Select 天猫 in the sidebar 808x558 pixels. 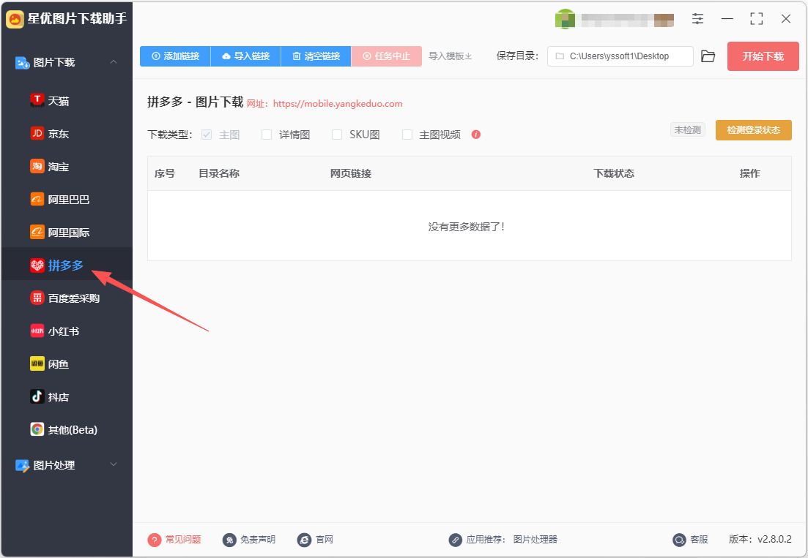(x=67, y=101)
